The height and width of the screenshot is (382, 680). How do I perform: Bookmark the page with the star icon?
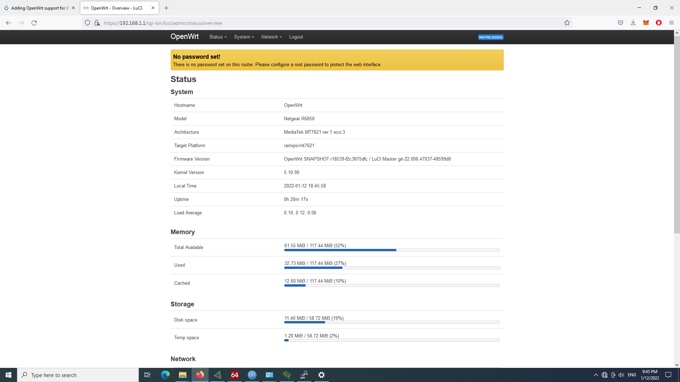click(x=567, y=22)
